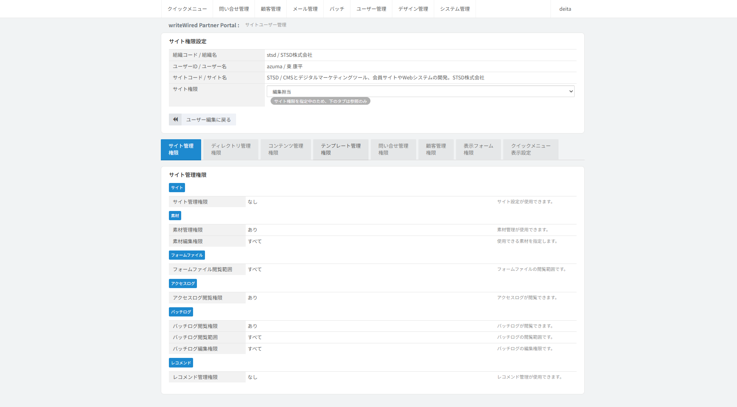Open the クイックメニュー top menu
The width and height of the screenshot is (737, 407).
tap(187, 9)
